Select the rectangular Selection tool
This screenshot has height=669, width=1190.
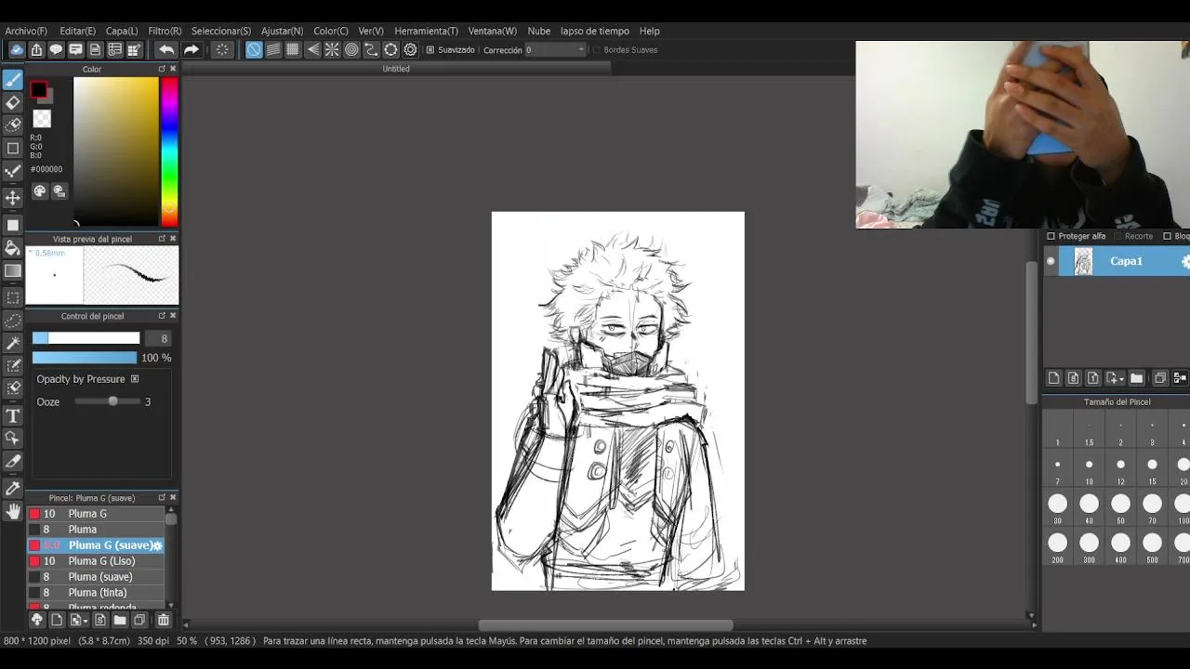(13, 298)
